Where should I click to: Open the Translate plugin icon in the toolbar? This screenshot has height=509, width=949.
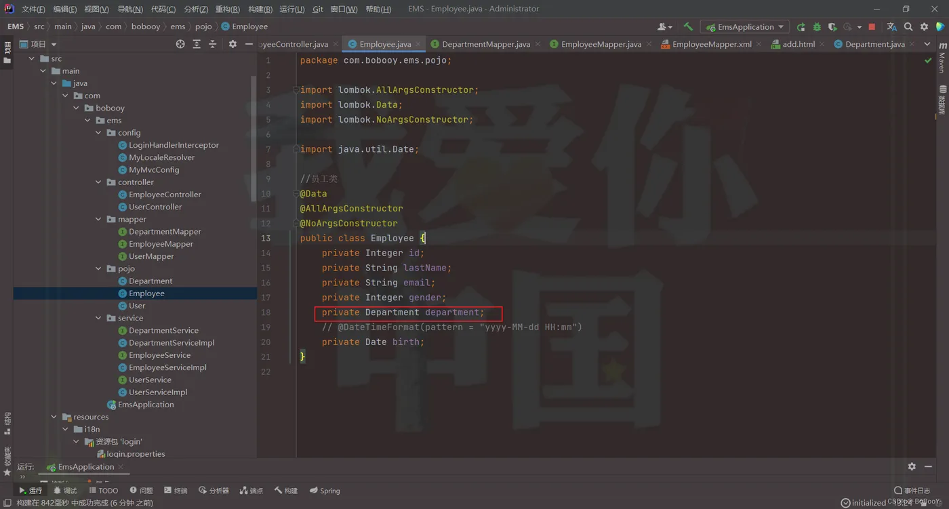point(891,27)
